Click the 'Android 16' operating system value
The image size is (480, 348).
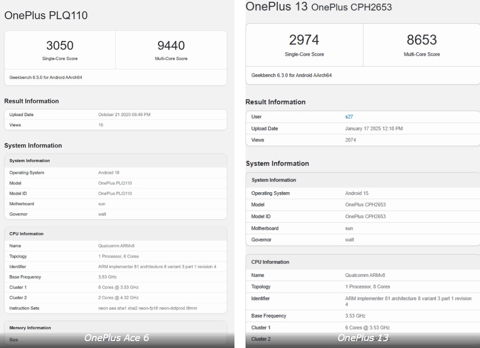[x=108, y=173]
